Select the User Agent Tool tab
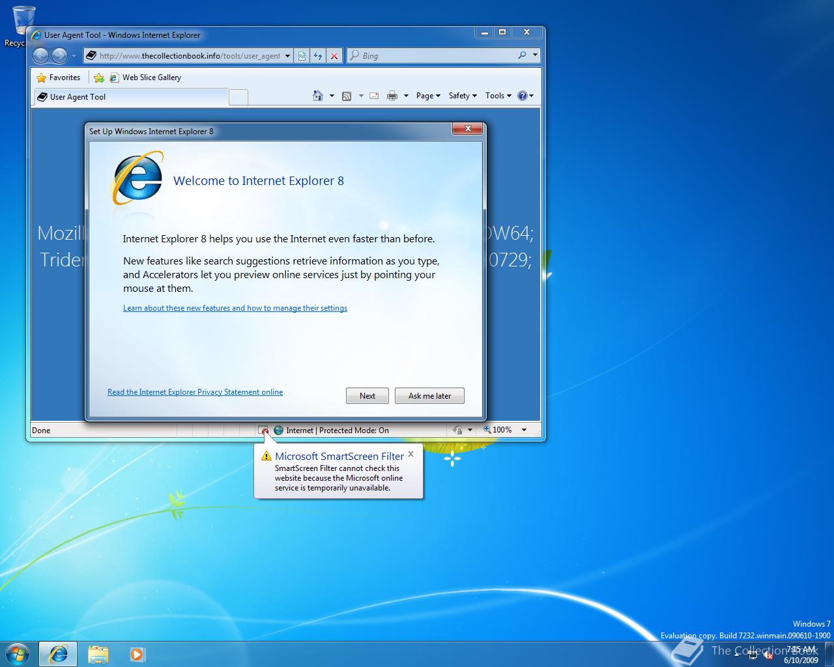The width and height of the screenshot is (834, 667). 131,97
